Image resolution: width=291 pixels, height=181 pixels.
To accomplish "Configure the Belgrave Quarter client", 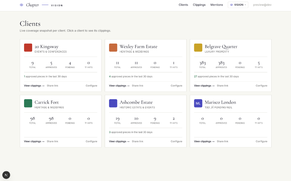I will pos(261,86).
